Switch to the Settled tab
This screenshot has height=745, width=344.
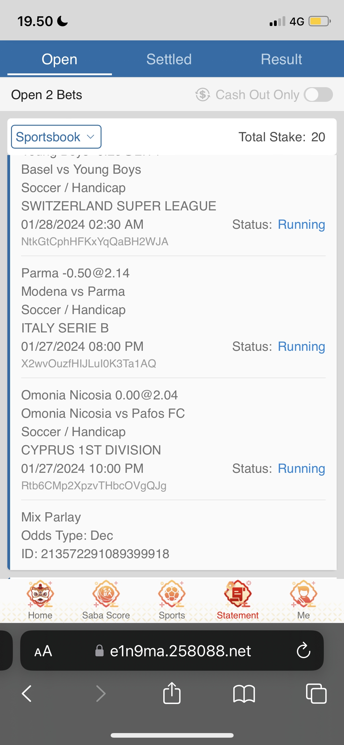pyautogui.click(x=169, y=59)
